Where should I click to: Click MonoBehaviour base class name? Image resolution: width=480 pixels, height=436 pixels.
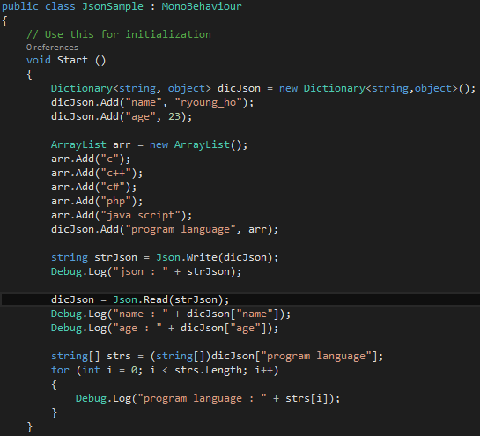tap(202, 6)
